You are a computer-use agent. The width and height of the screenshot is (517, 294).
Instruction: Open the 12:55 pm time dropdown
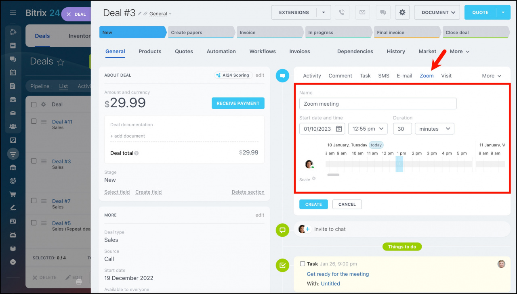pyautogui.click(x=368, y=129)
